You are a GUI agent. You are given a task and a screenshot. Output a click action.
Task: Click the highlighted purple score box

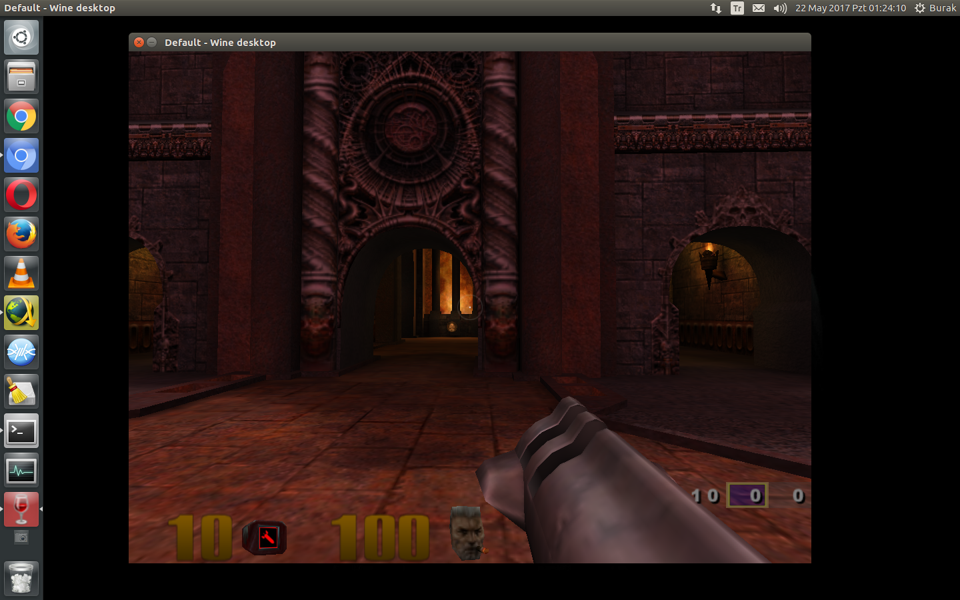click(x=747, y=495)
